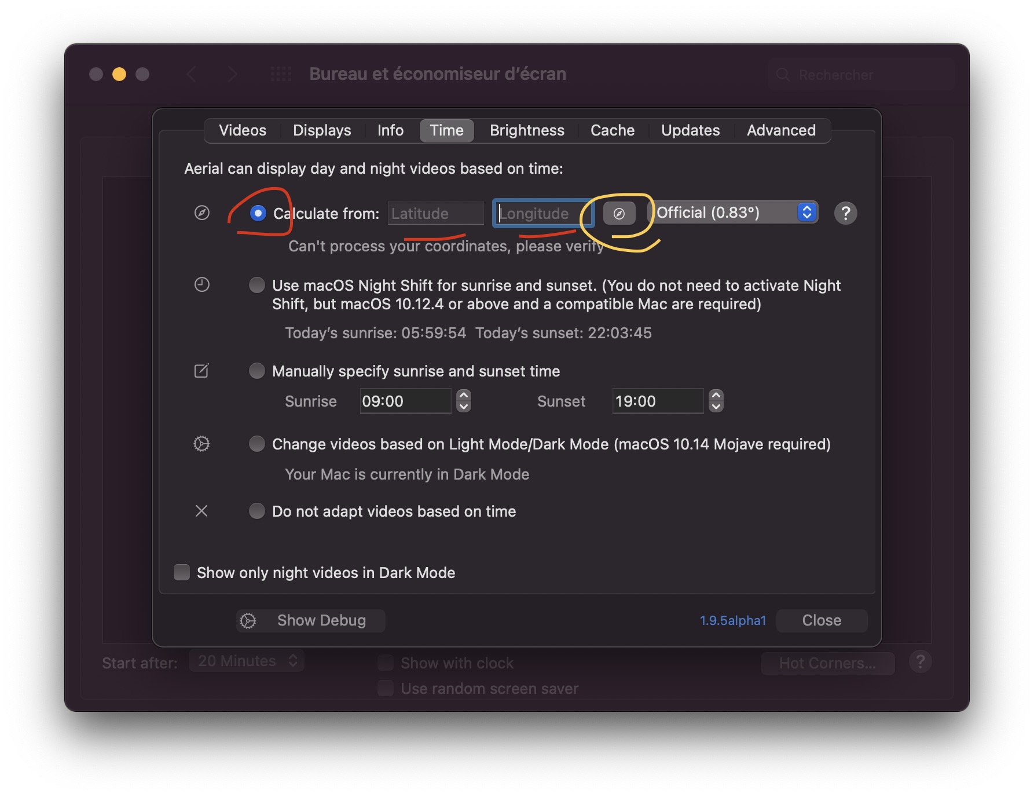Go forward with the toolbar right chevron
Image resolution: width=1034 pixels, height=797 pixels.
232,74
